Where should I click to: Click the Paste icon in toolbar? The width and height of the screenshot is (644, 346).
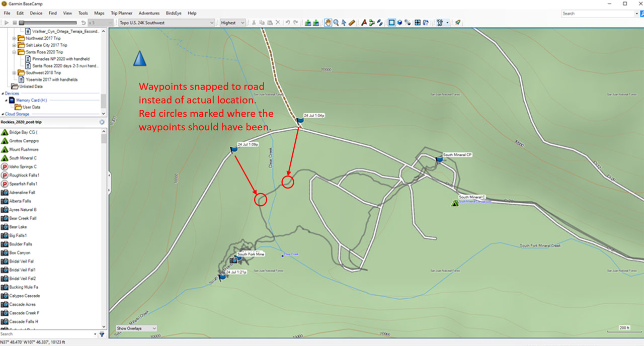[270, 23]
